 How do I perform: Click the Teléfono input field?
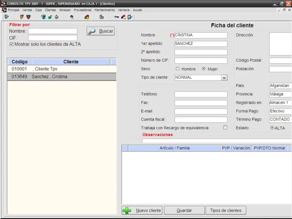tap(201, 94)
